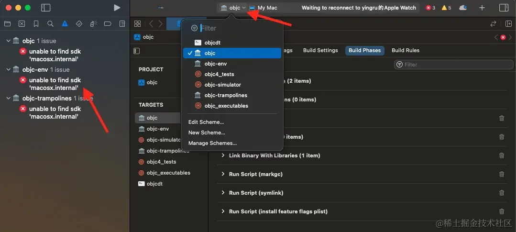This screenshot has height=232, width=516.
Task: Select objc4_tests target under TARGETS
Action: point(158,162)
